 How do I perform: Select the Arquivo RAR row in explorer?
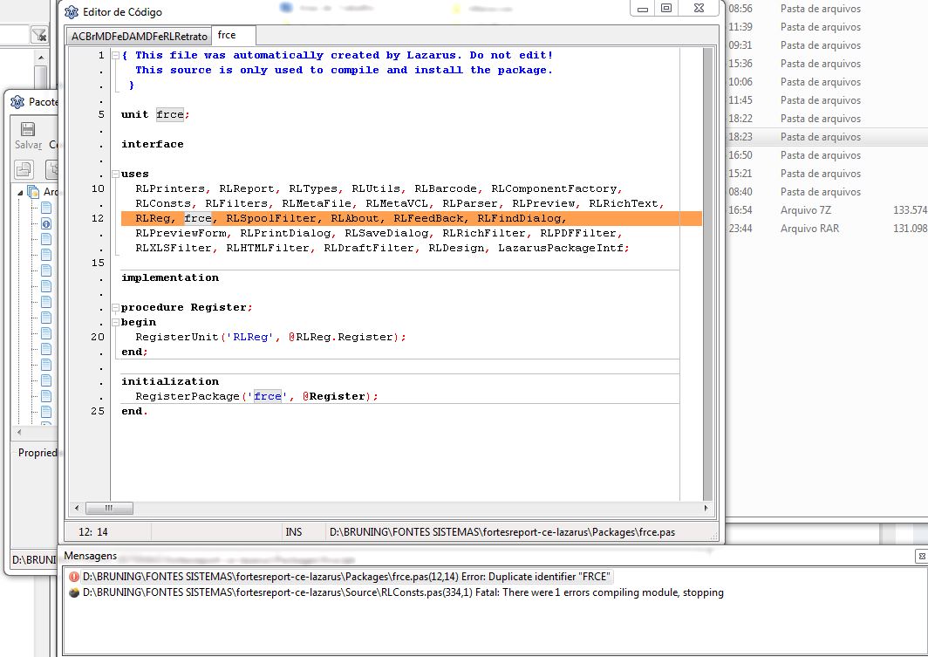[x=827, y=229]
